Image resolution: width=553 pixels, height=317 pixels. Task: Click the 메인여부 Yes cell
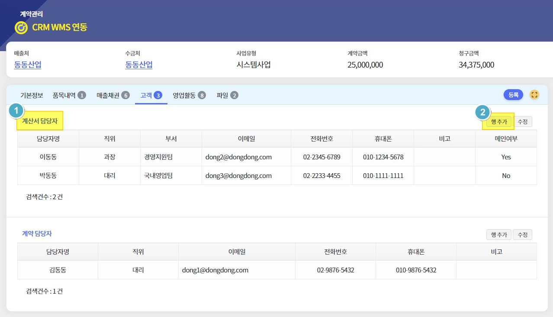click(x=506, y=157)
